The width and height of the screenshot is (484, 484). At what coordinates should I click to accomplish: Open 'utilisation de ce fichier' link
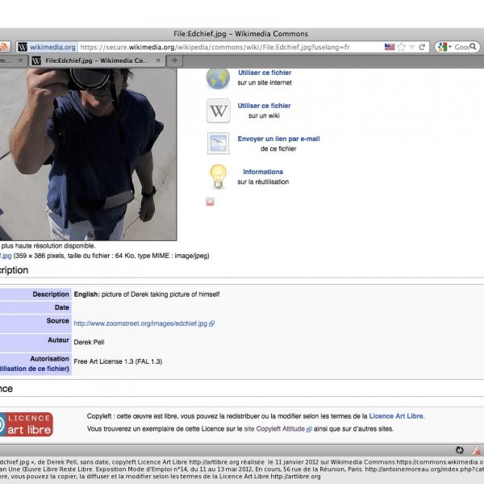34,369
